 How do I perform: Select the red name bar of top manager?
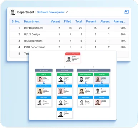click(73, 54)
